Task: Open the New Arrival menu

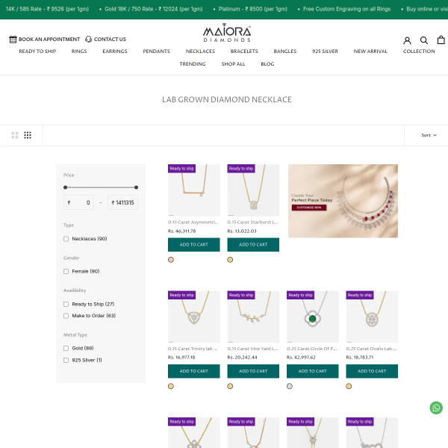Action: 370,51
